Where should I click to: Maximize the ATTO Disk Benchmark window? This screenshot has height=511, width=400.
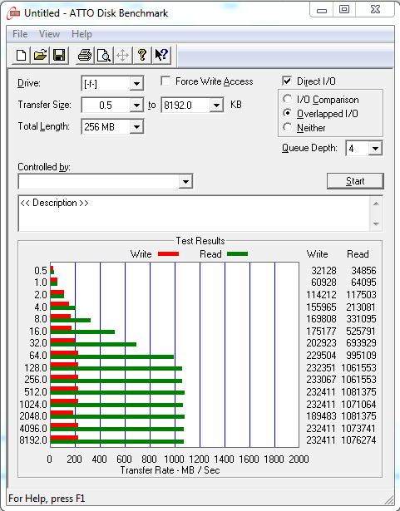(x=344, y=10)
